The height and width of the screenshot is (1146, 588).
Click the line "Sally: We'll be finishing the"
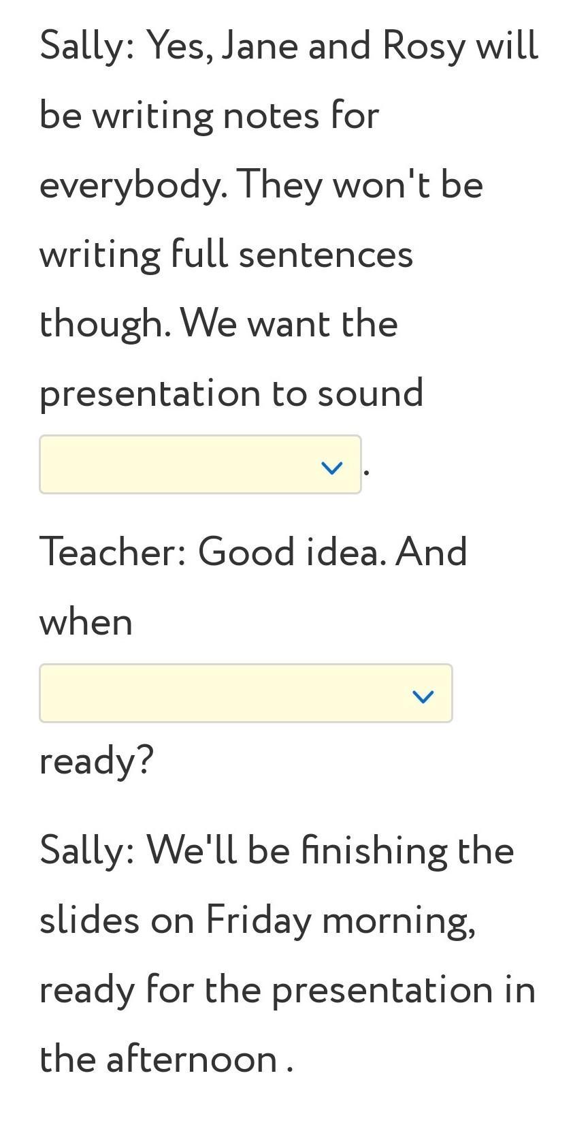(x=276, y=851)
